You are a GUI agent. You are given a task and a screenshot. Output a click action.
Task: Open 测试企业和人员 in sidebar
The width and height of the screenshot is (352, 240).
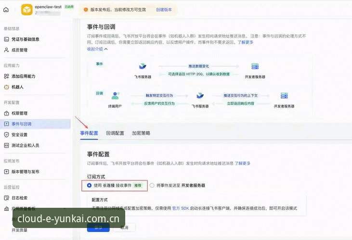tap(26, 145)
